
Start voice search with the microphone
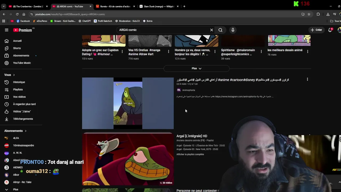[233, 30]
